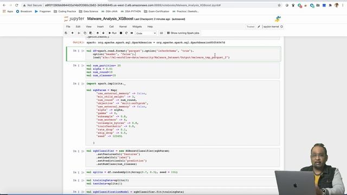
Task: Open the cell type Code dropdown
Action: (146, 33)
